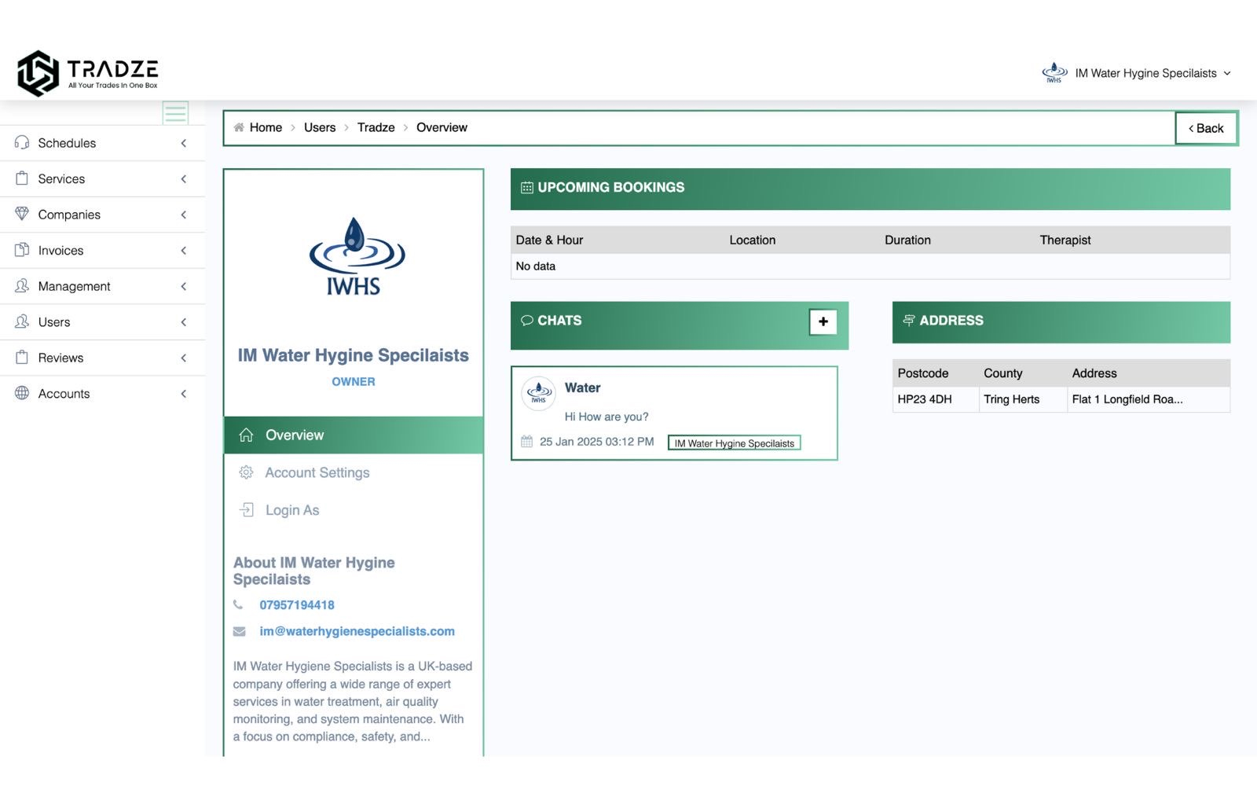Click the Date & Hour column header
This screenshot has width=1257, height=786.
549,240
